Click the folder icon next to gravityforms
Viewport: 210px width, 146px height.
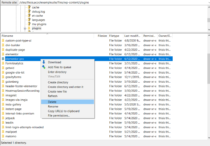[x=3, y=77]
